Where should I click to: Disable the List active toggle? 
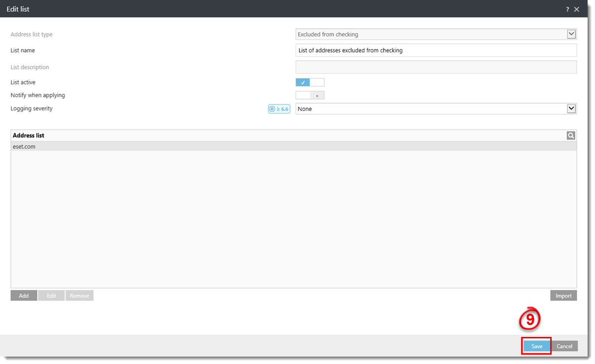[x=310, y=82]
